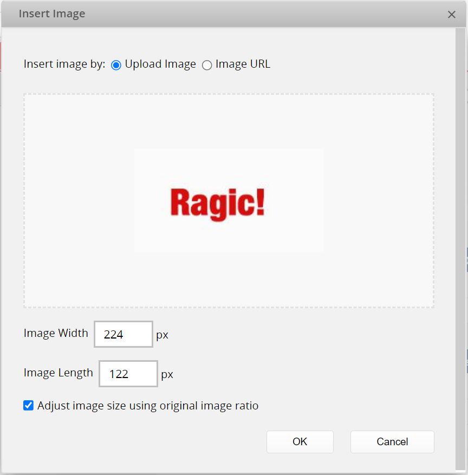Select the Image URL radio option

coord(207,65)
